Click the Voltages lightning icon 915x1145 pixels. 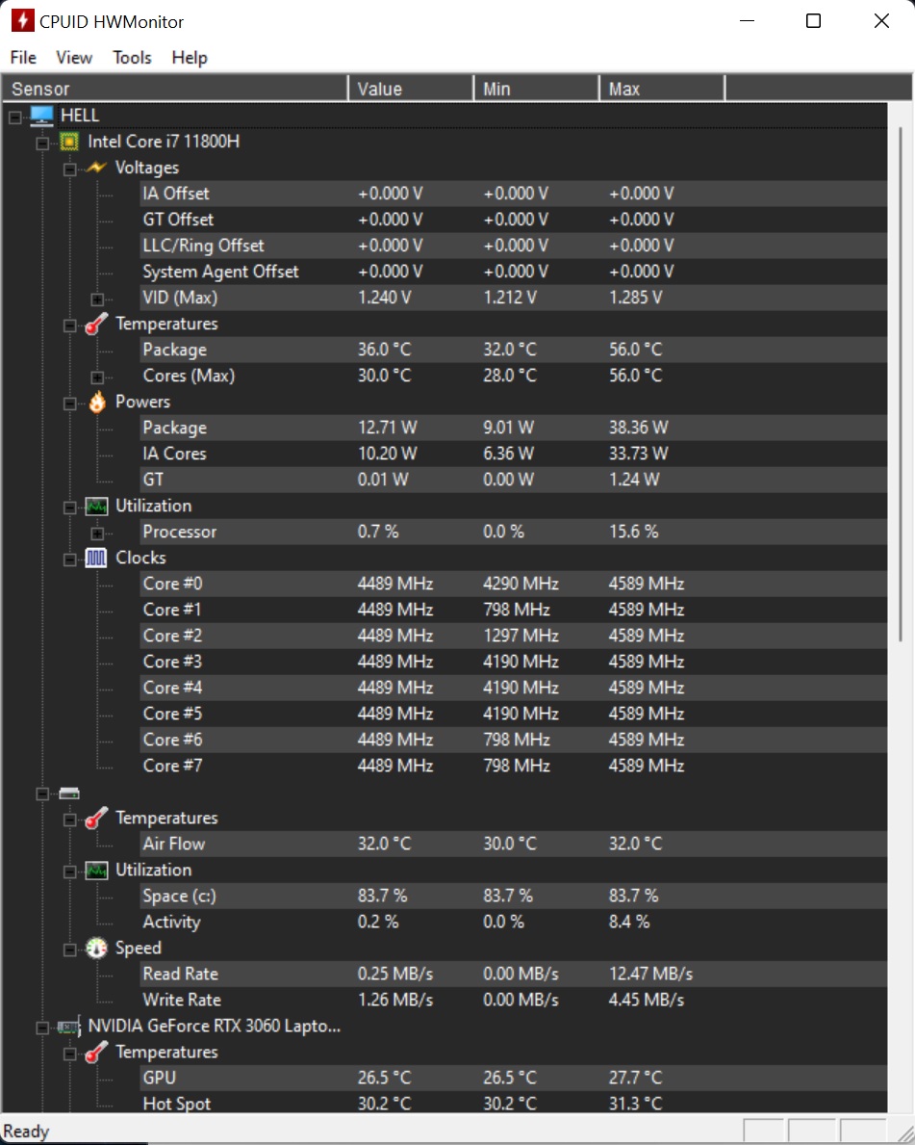click(x=96, y=168)
